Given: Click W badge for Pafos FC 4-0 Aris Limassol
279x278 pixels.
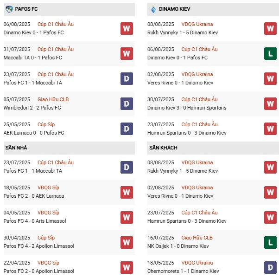Looking at the screenshot, I should point(127,217).
